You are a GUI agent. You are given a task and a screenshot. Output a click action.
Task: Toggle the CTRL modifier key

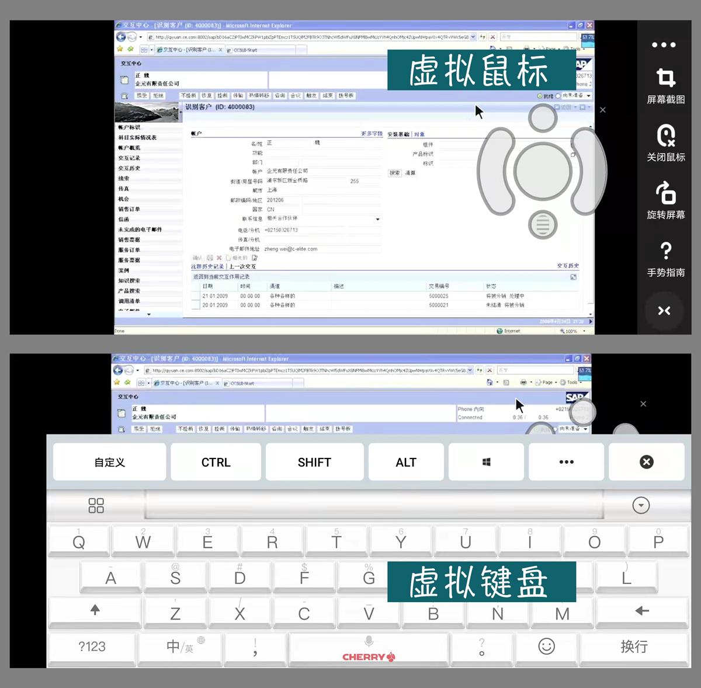pyautogui.click(x=216, y=462)
